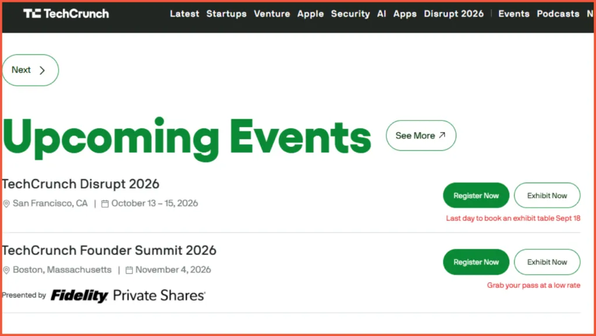Click the location pin beside Boston, Massachusetts
This screenshot has height=336, width=596.
[x=6, y=270]
